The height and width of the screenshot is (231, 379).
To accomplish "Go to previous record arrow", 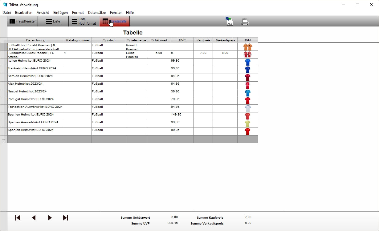I will point(34,218).
